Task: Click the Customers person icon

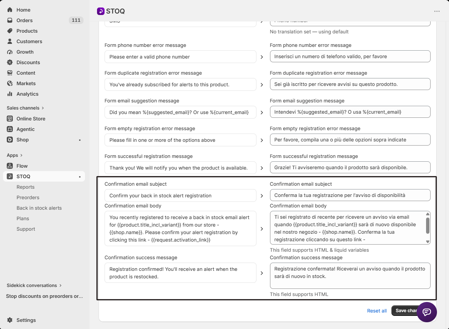Action: click(10, 41)
